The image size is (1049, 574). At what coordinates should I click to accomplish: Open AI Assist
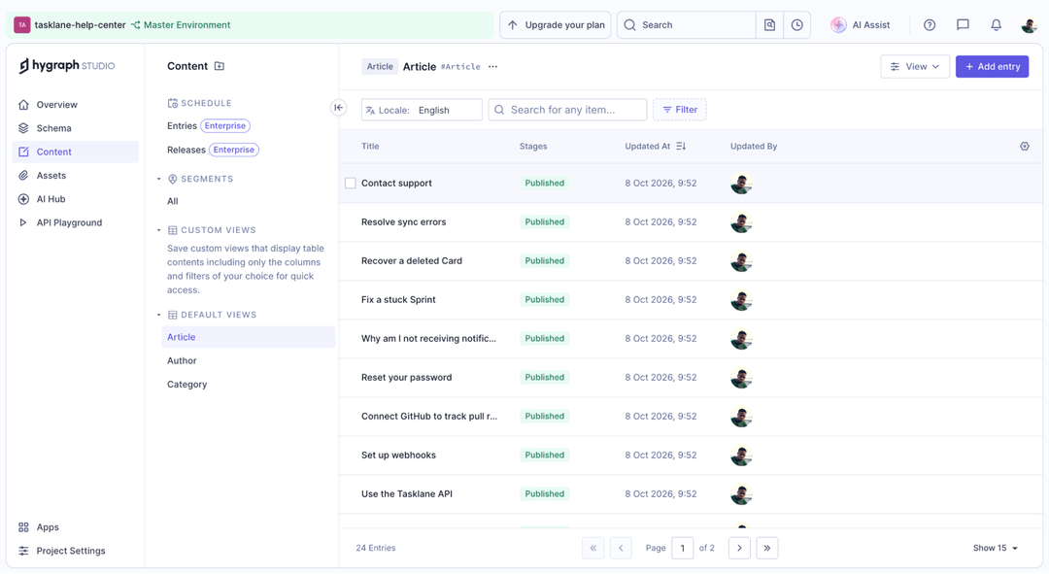(x=861, y=24)
